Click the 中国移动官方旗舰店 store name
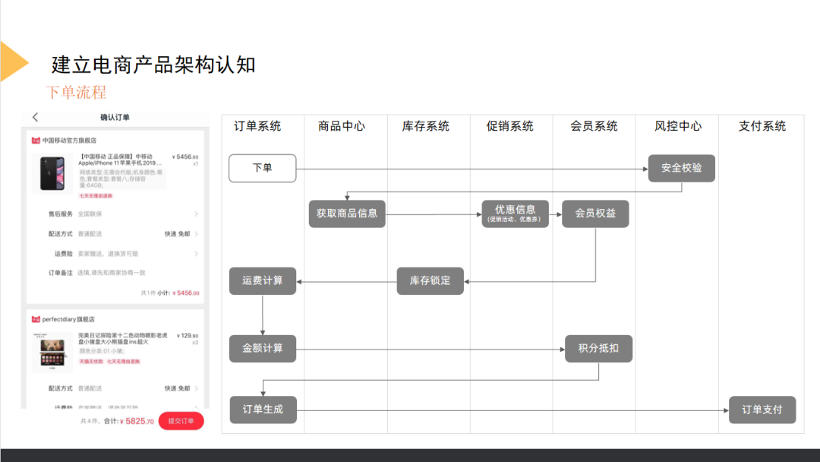Screen dimensions: 820x462 click(x=70, y=141)
